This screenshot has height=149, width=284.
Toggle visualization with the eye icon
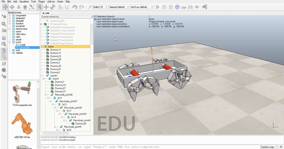click(197, 7)
